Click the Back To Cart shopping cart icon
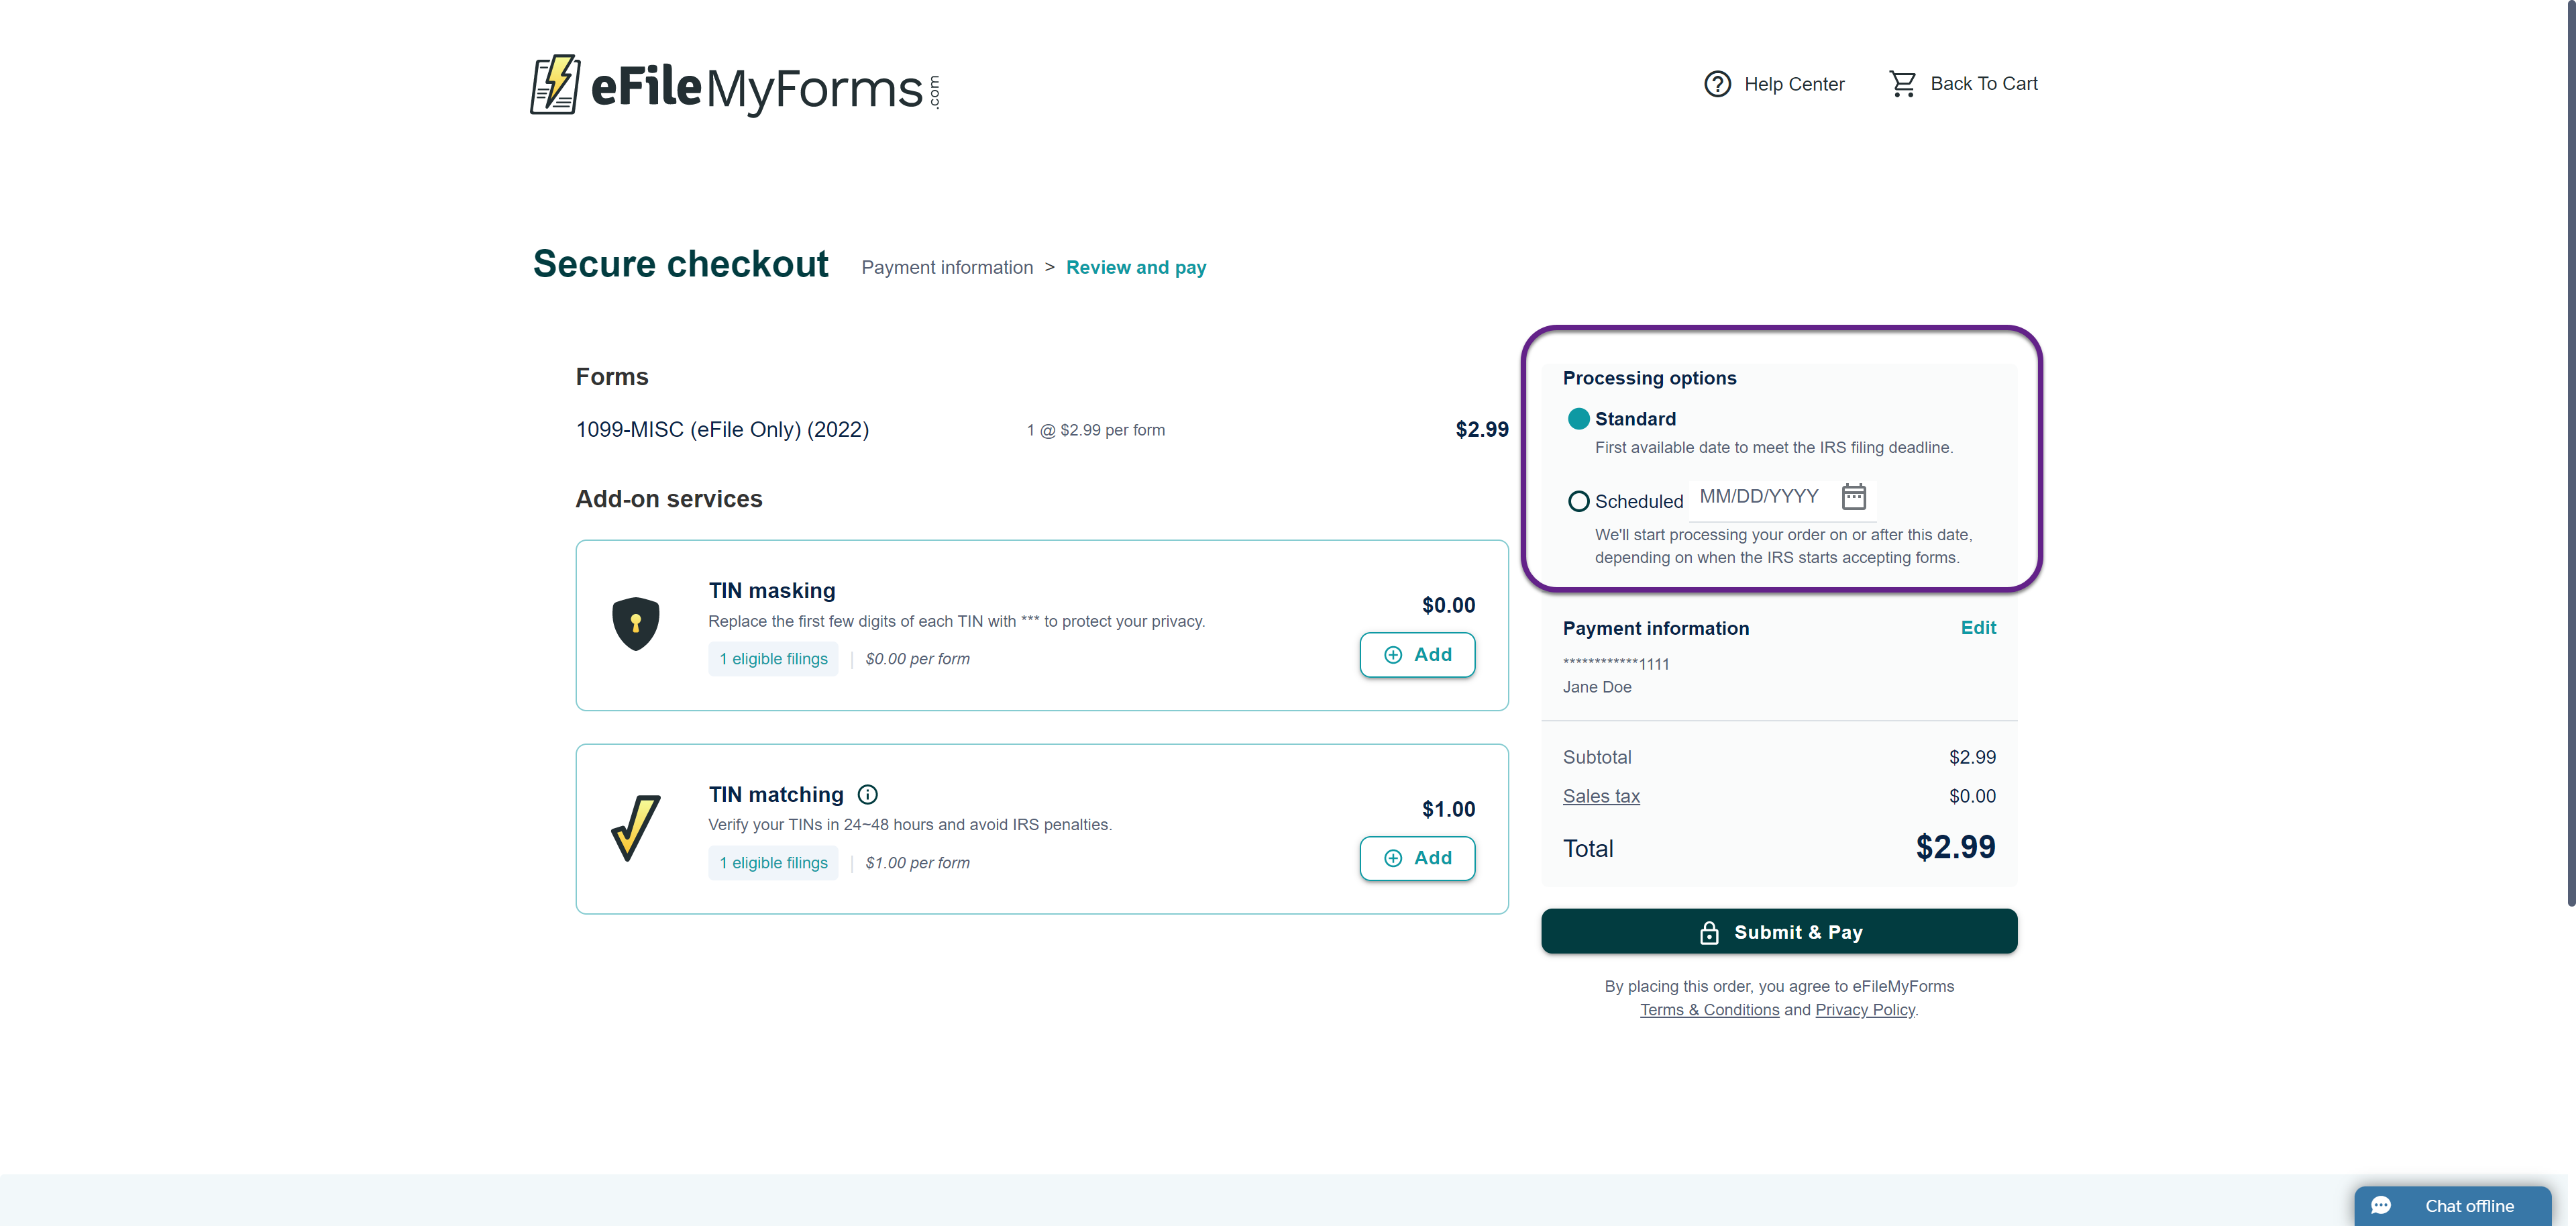 coord(1902,84)
